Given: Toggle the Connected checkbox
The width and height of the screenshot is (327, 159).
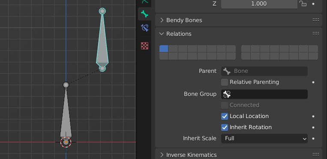Looking at the screenshot, I should [225, 105].
